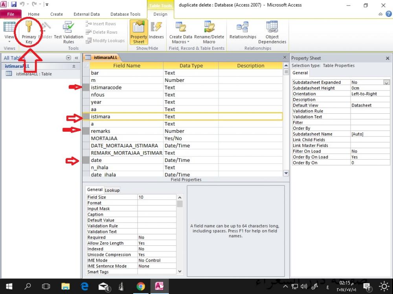Click the Data Type cell for the remarks field
The height and width of the screenshot is (294, 393).
tap(191, 131)
